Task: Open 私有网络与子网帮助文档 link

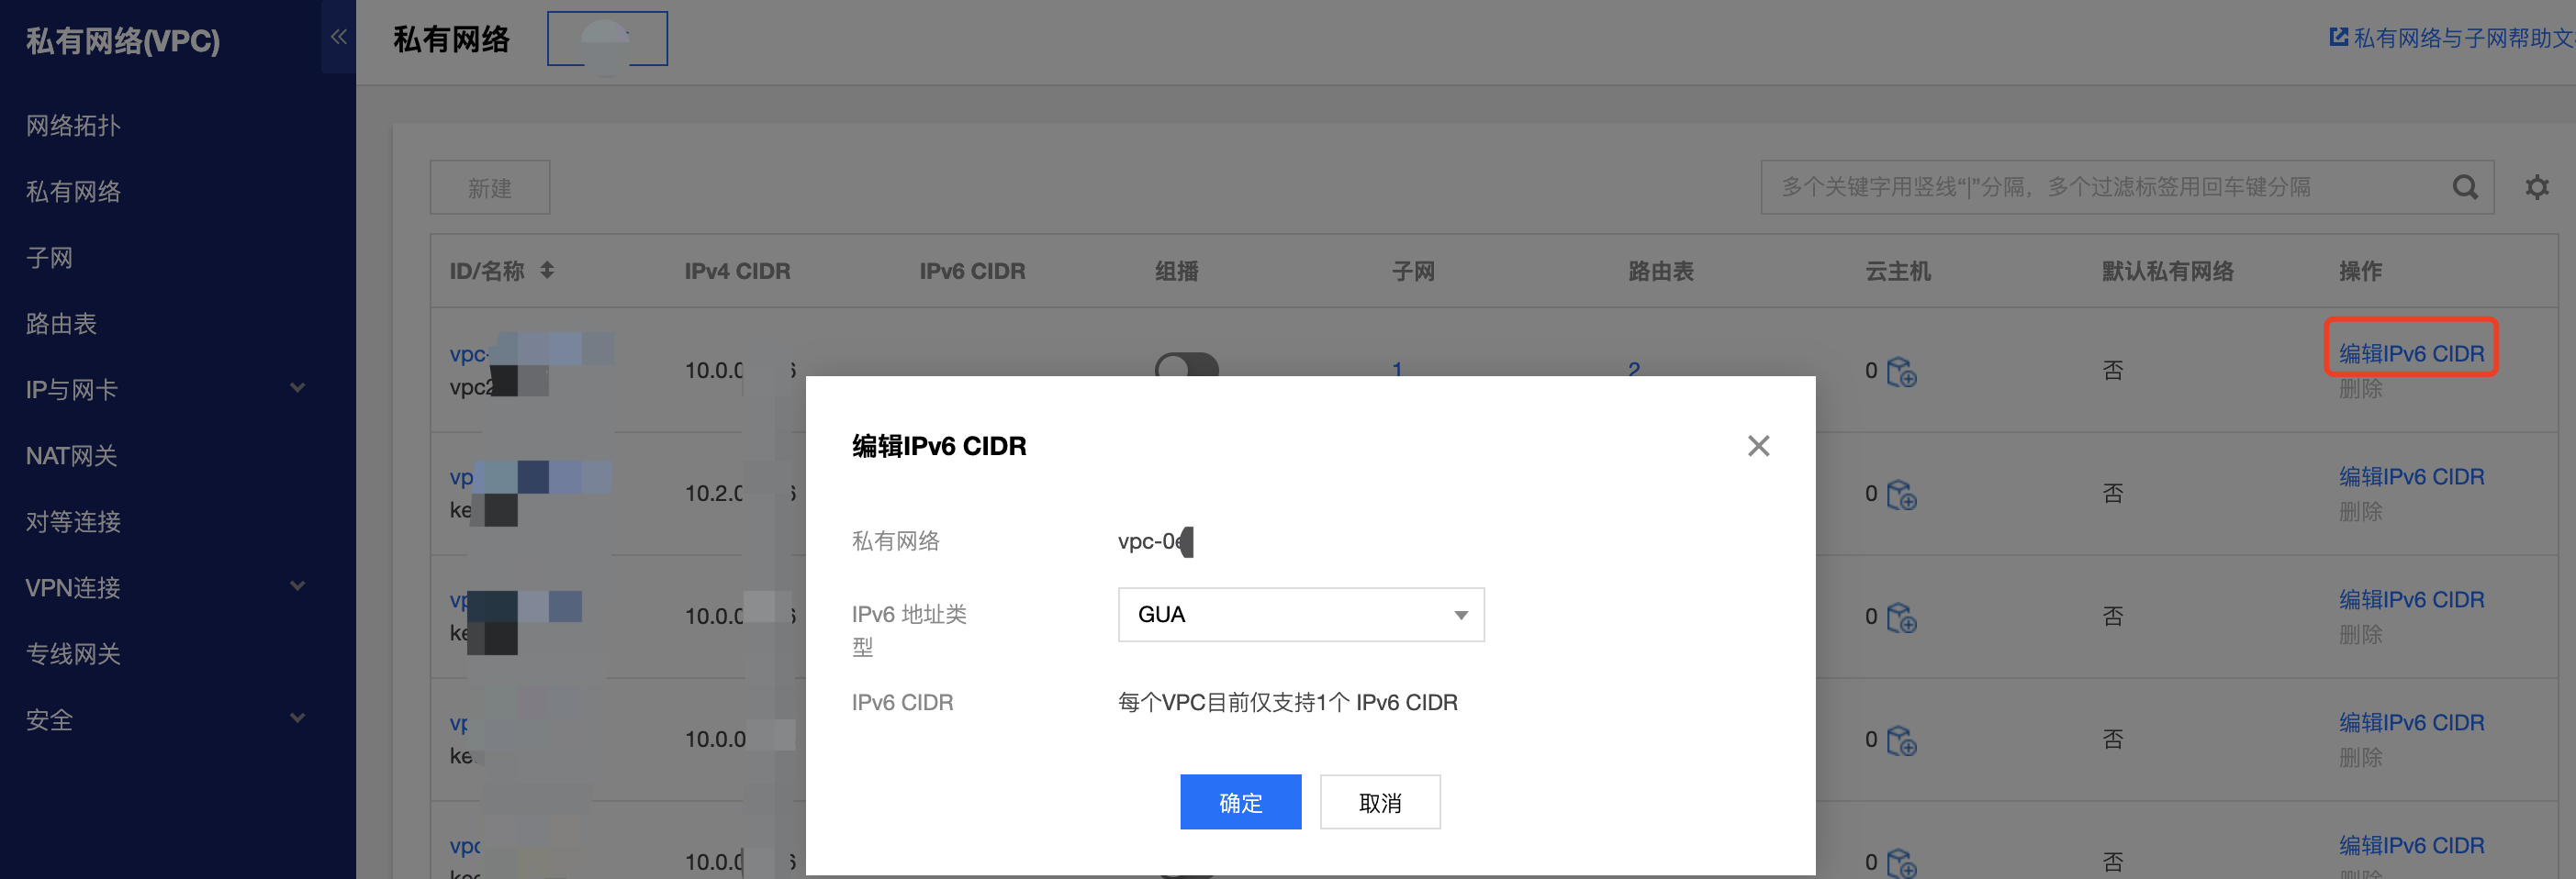Action: [2464, 37]
